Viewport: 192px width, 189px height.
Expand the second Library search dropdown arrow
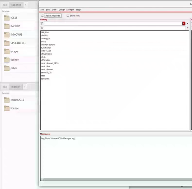[x=187, y=28]
